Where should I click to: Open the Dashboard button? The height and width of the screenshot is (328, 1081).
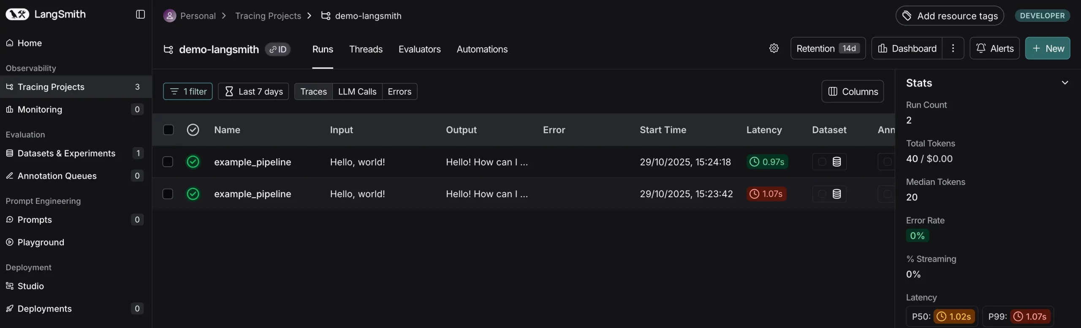tap(907, 48)
